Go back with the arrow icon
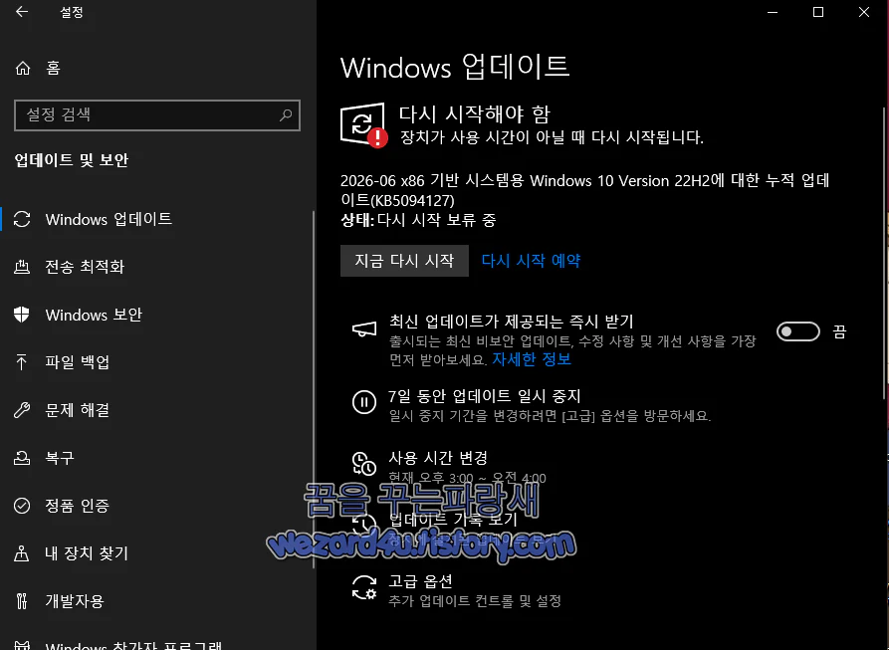 point(22,12)
